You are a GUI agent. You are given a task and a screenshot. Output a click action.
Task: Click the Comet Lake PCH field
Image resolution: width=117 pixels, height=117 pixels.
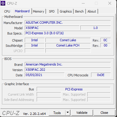68,45
